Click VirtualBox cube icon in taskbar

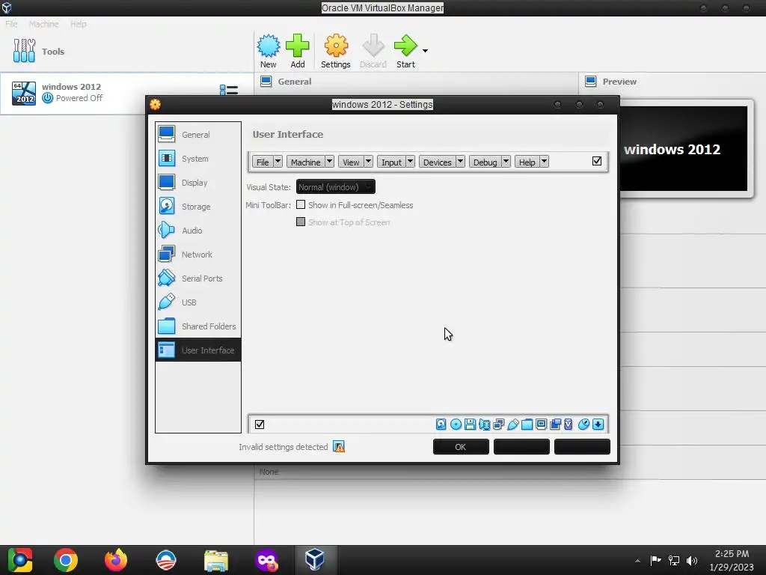coord(315,559)
